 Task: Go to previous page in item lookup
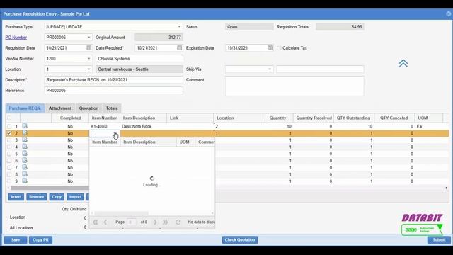(x=105, y=222)
